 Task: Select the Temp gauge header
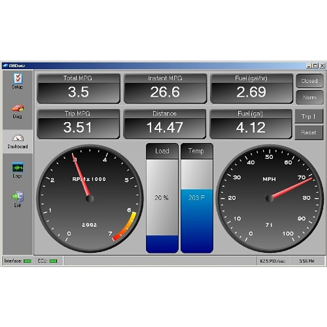click(197, 150)
